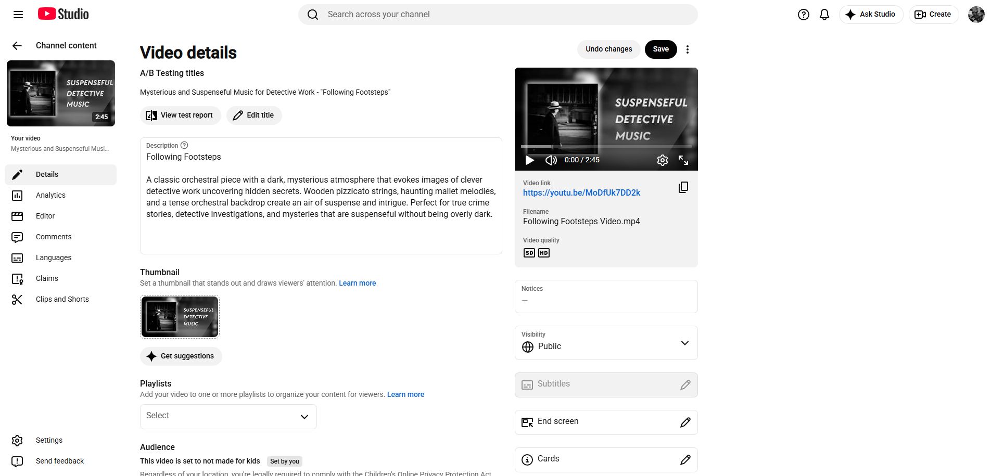Click the Following Footsteps Video.mp4 filename
This screenshot has width=991, height=476.
tap(581, 222)
